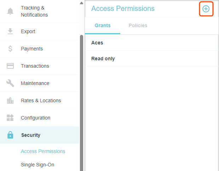This screenshot has height=171, width=219.
Task: Open the Aces grant entry
Action: click(x=97, y=43)
